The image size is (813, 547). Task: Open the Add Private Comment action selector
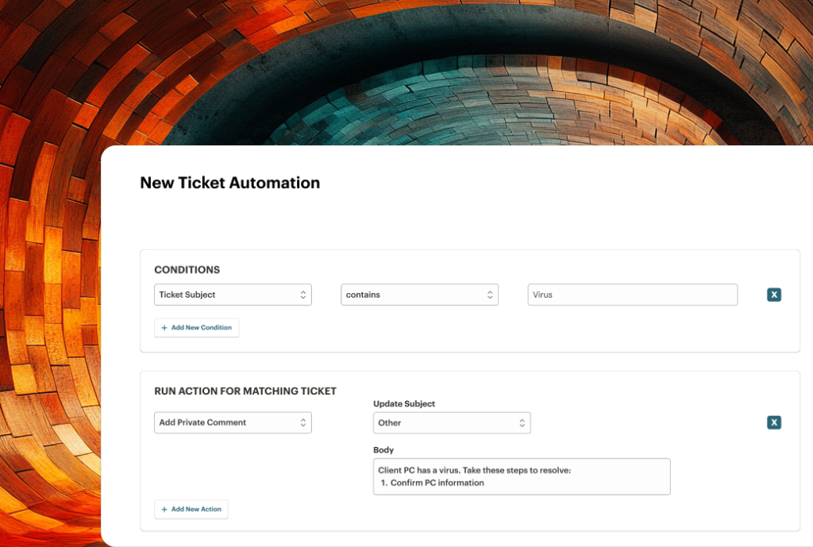click(233, 422)
